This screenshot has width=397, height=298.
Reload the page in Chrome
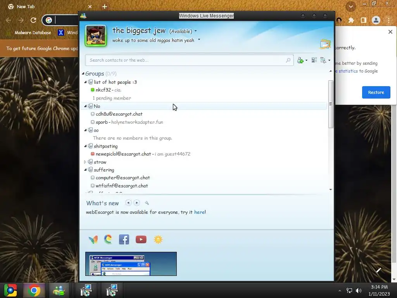33,20
